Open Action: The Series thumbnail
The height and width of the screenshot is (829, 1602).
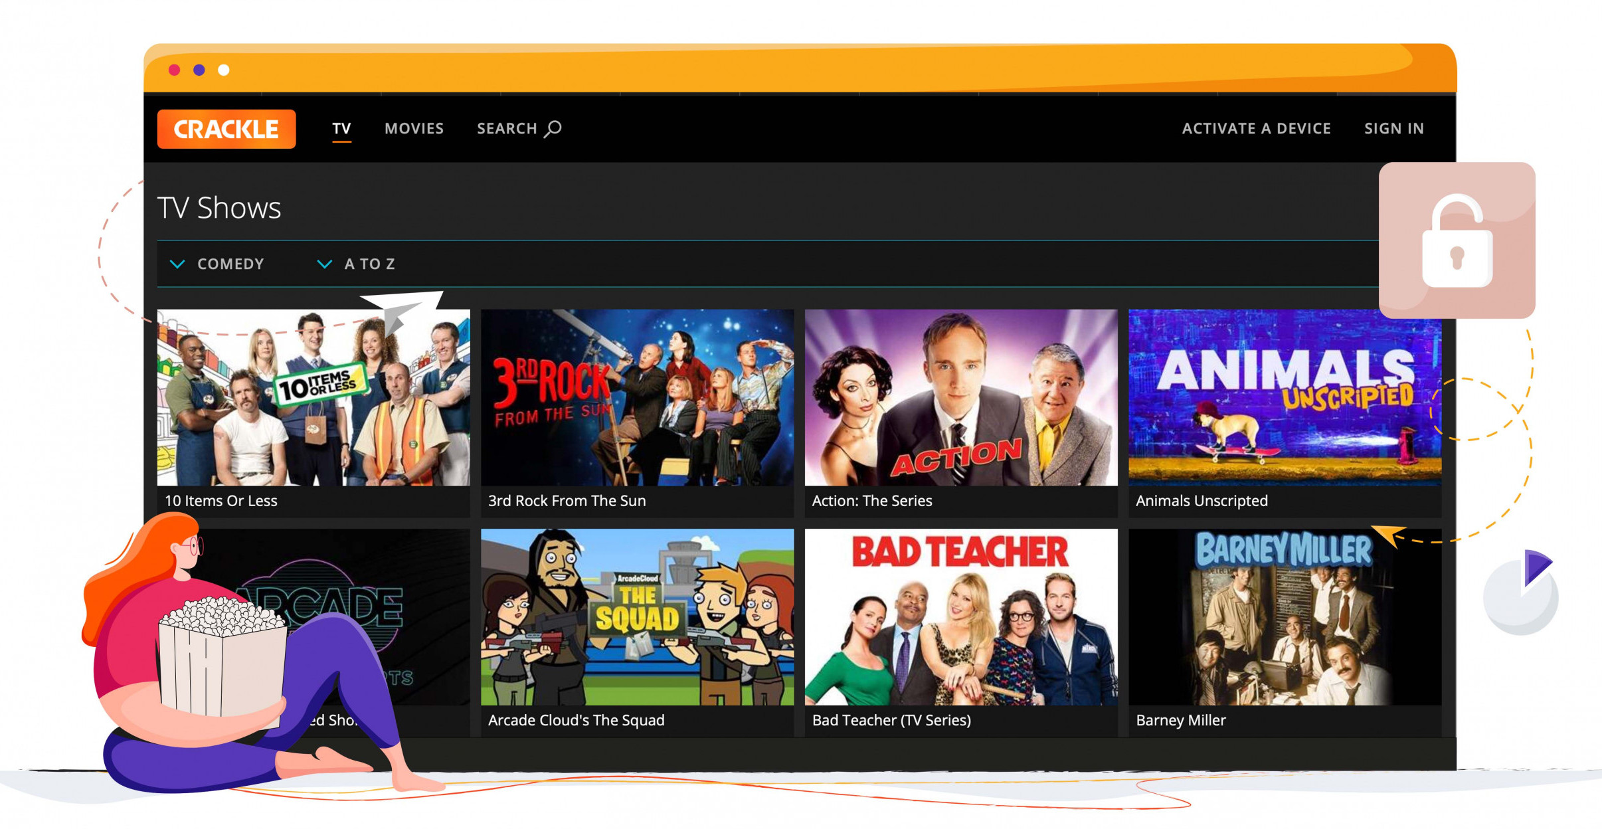tap(961, 397)
